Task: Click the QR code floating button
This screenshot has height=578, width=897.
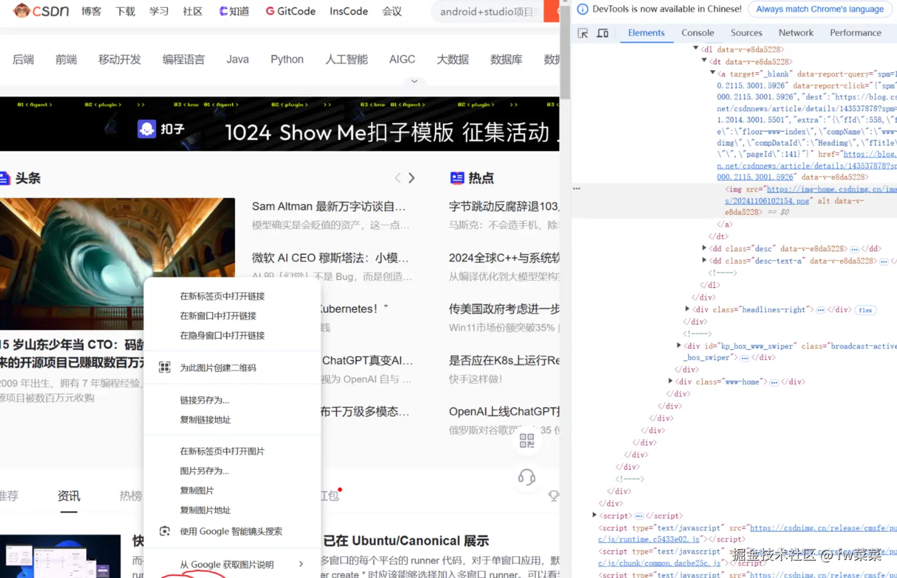Action: (x=526, y=440)
